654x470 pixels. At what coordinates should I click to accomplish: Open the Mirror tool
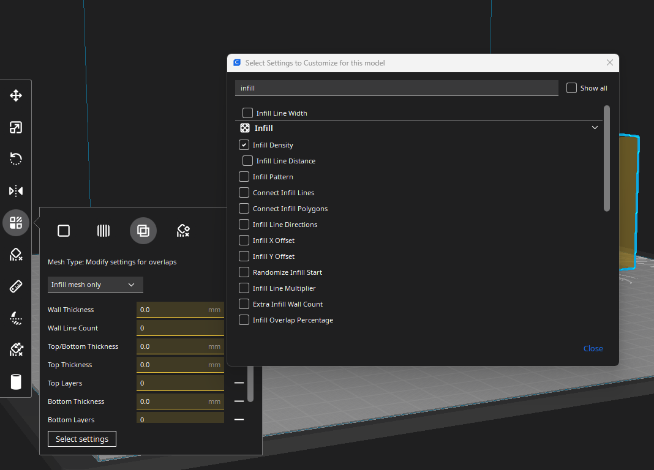pyautogui.click(x=16, y=191)
